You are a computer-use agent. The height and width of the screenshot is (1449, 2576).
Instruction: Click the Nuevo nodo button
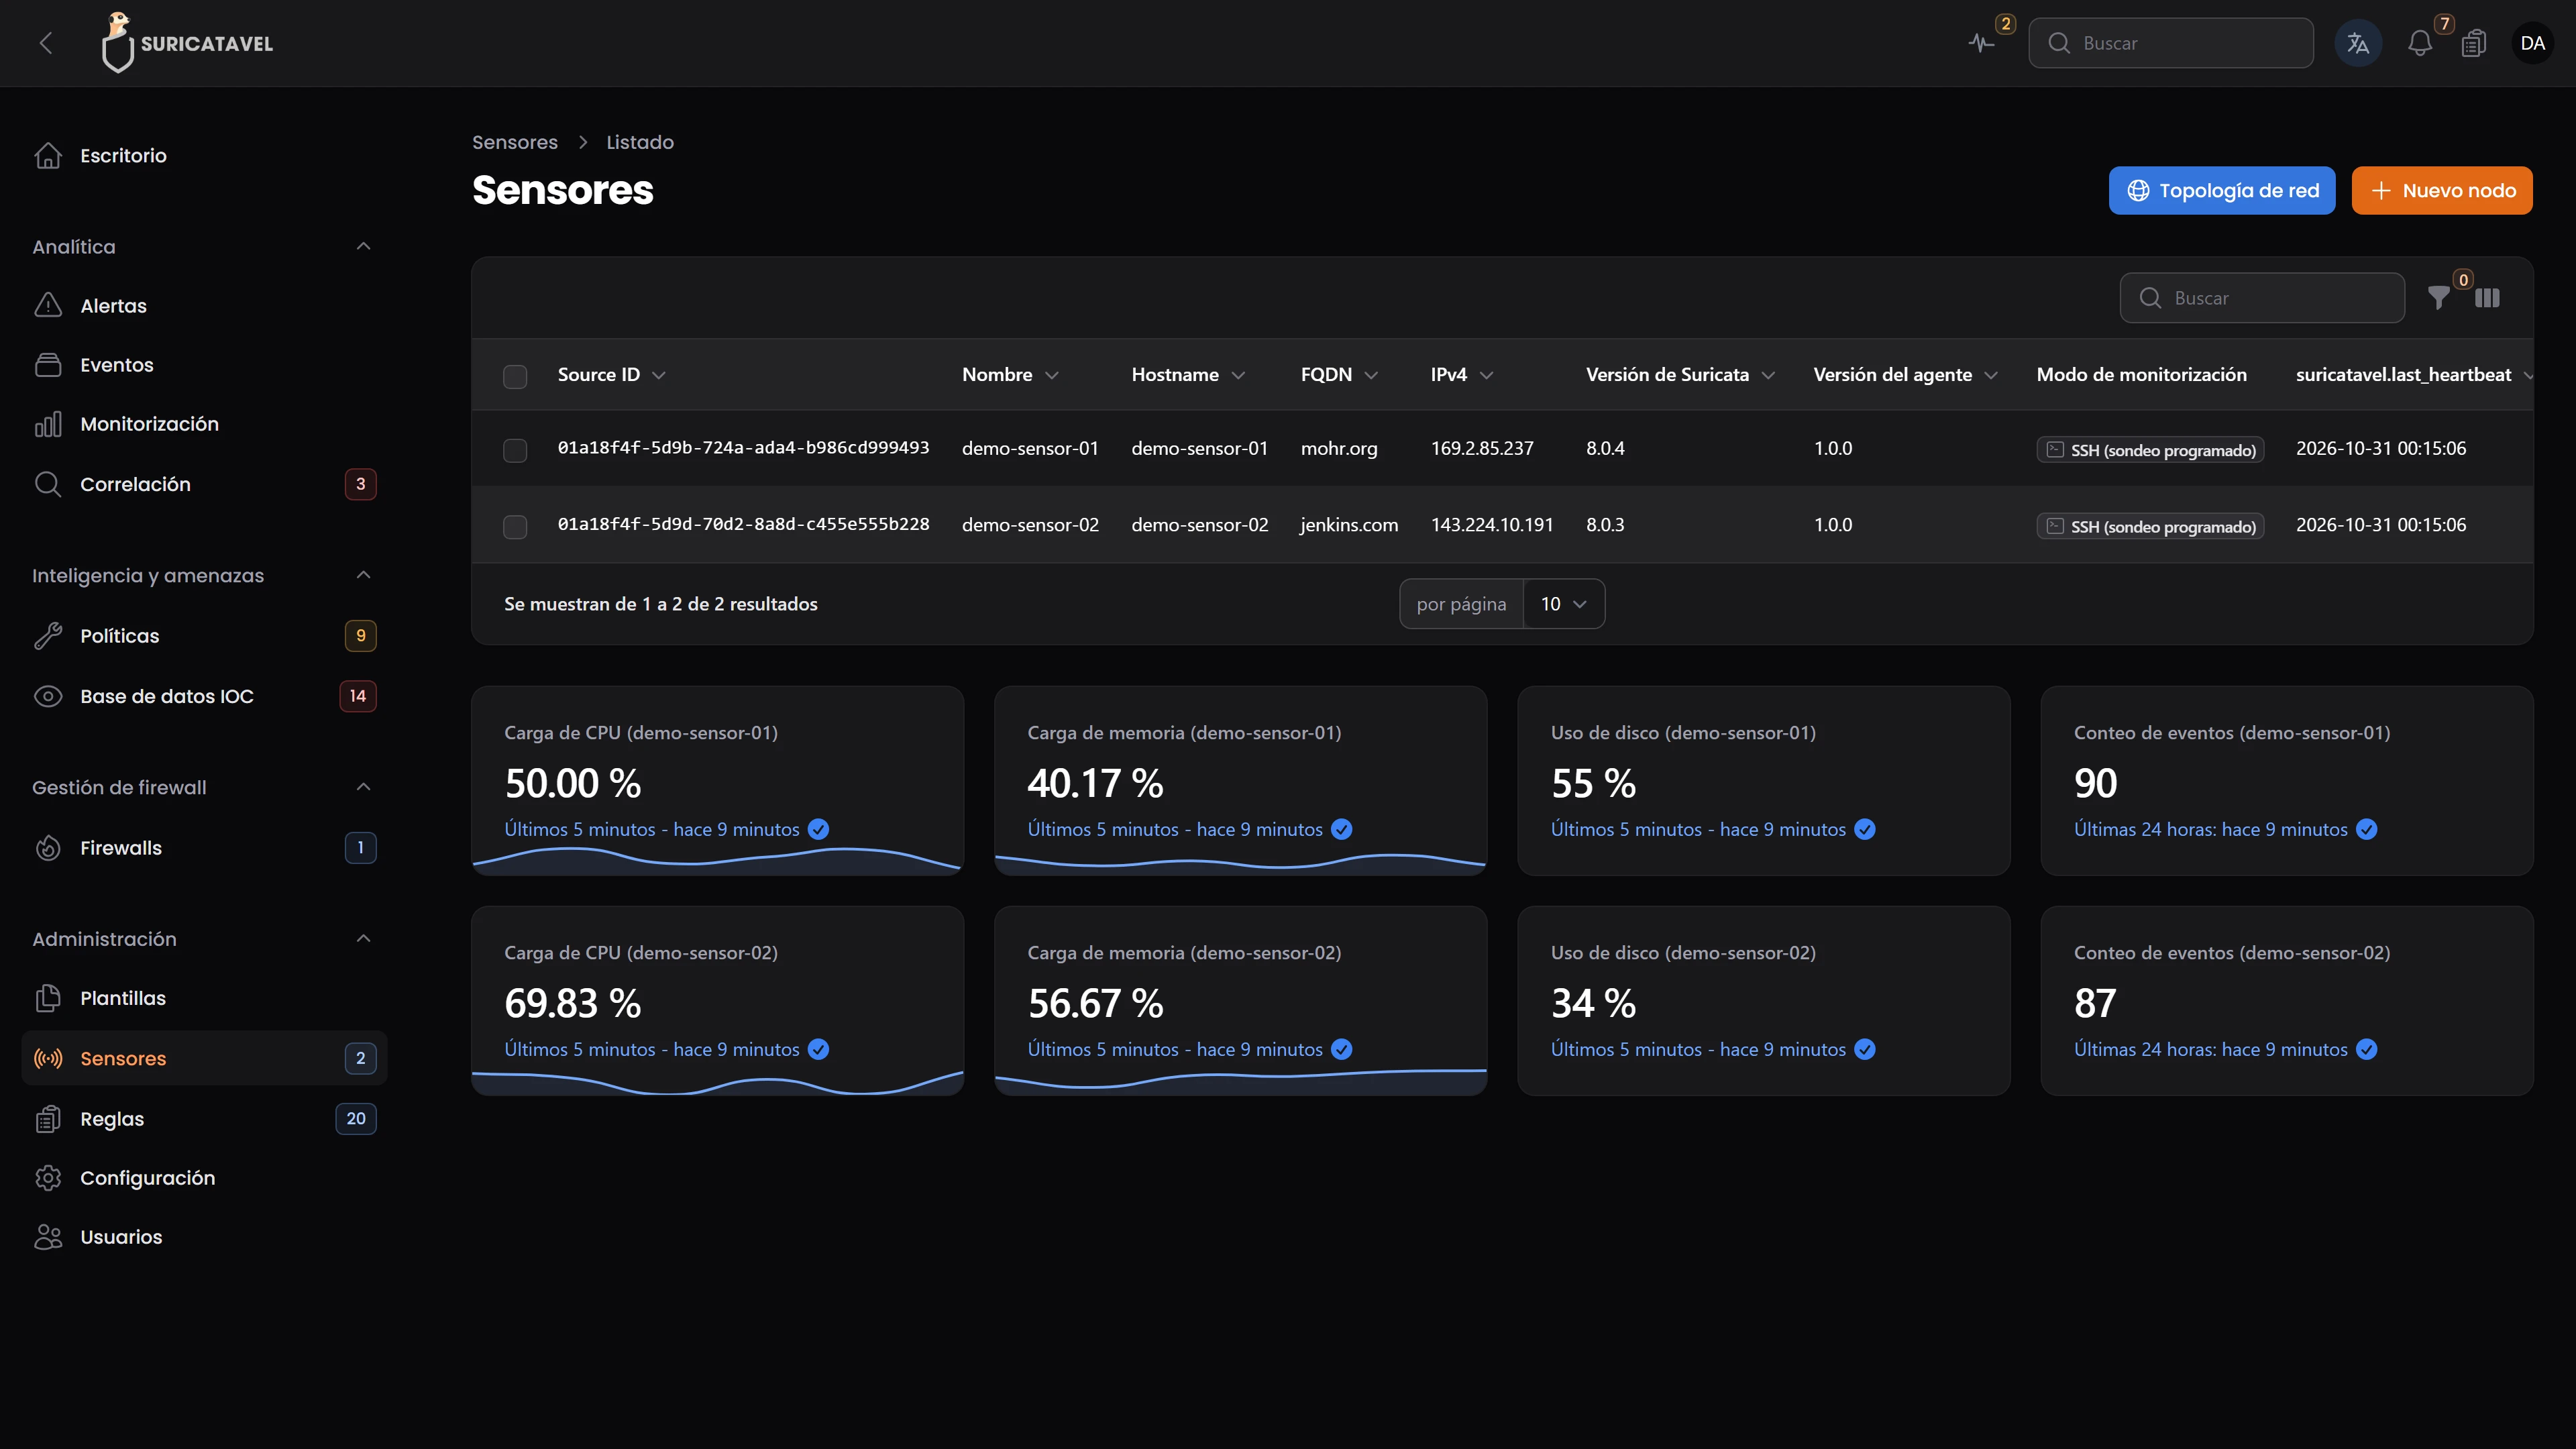point(2442,190)
